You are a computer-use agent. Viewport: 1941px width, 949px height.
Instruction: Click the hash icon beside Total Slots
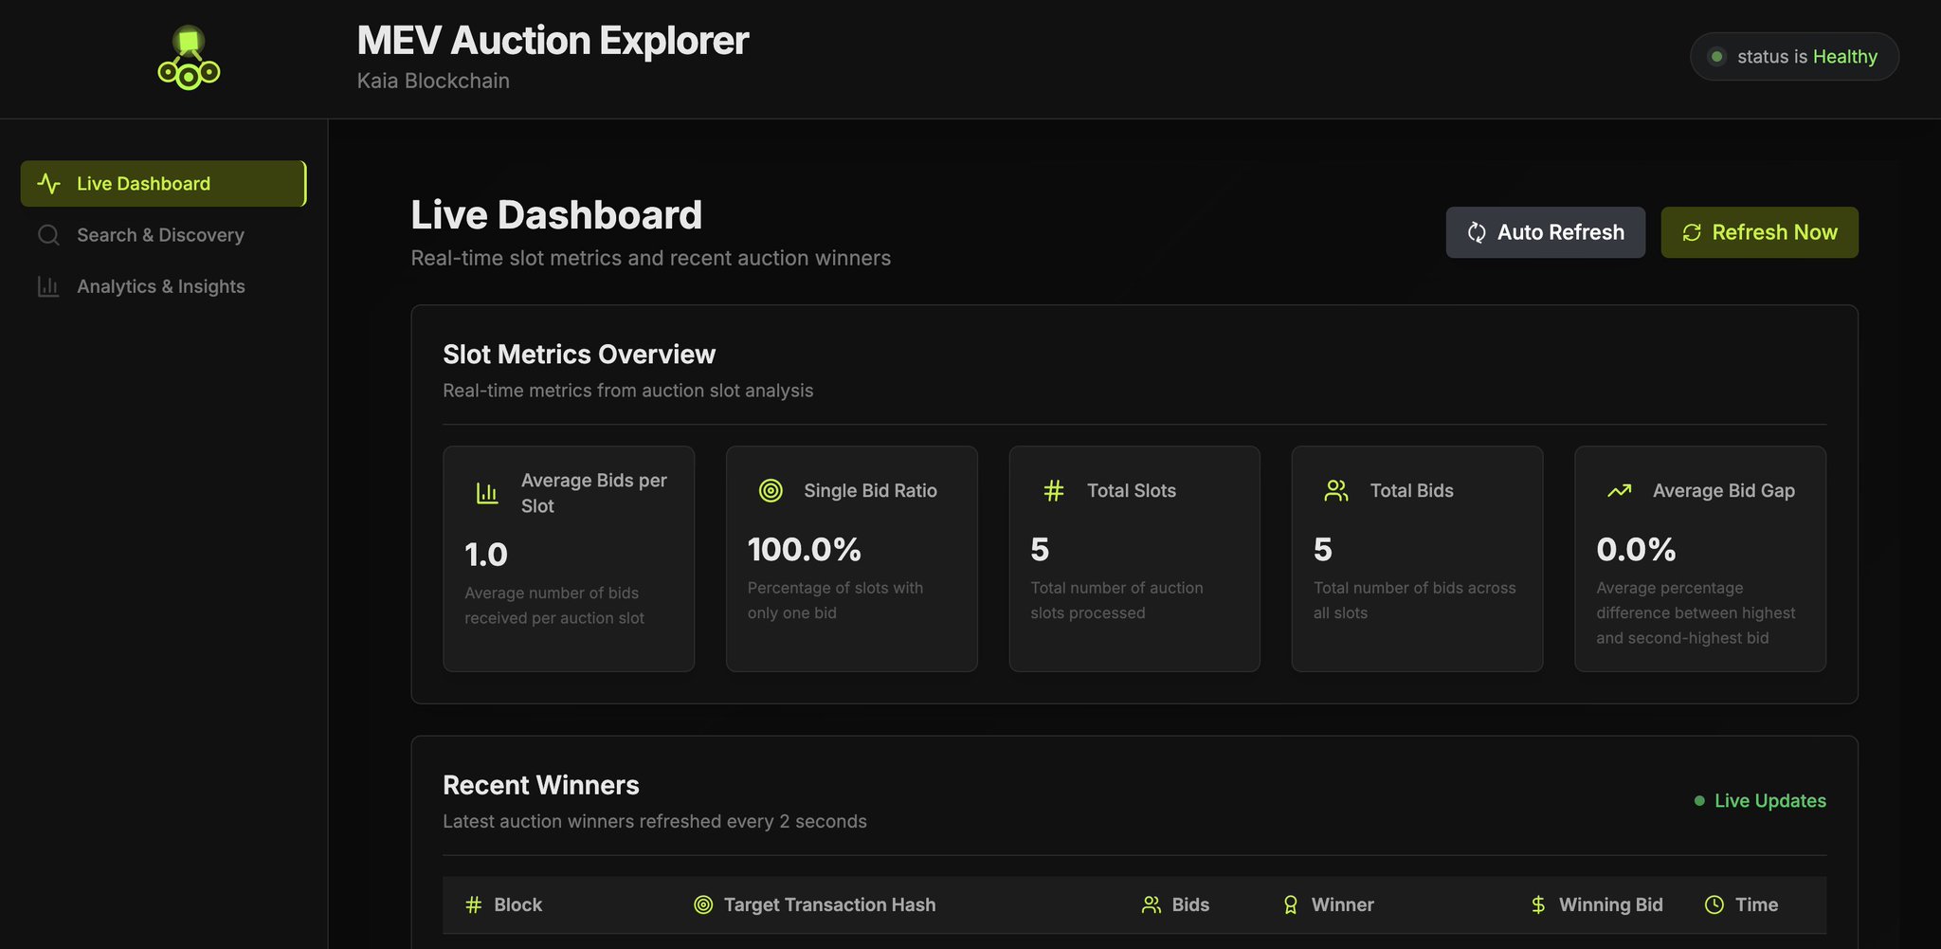(x=1053, y=490)
